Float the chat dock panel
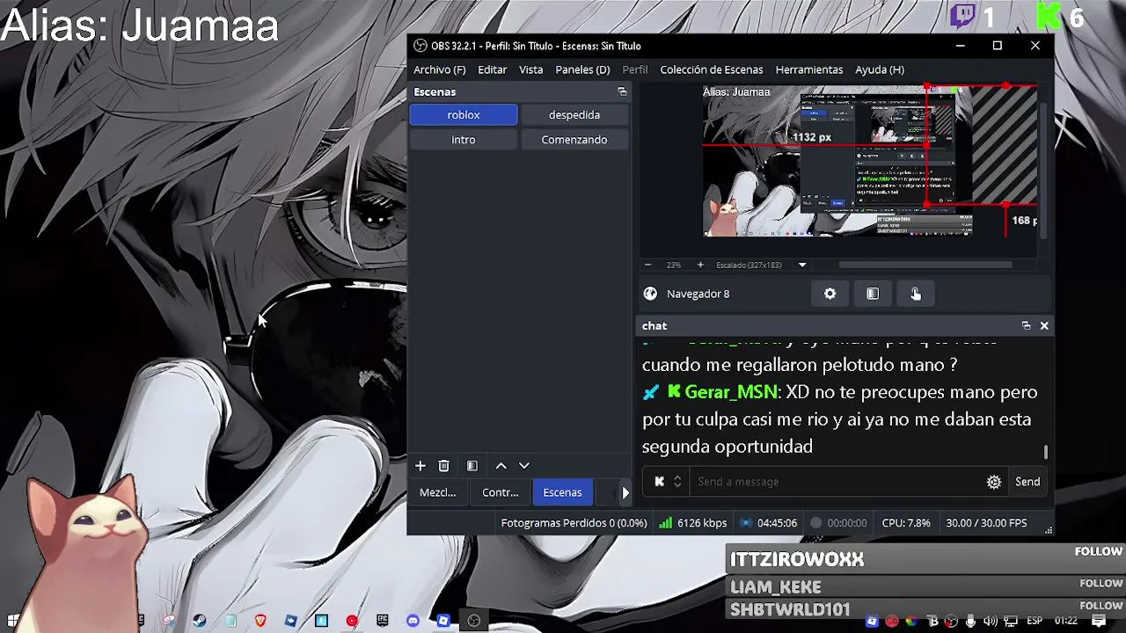The width and height of the screenshot is (1126, 633). click(1026, 325)
